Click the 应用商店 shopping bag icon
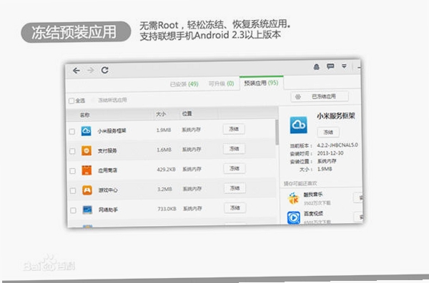 (x=87, y=170)
